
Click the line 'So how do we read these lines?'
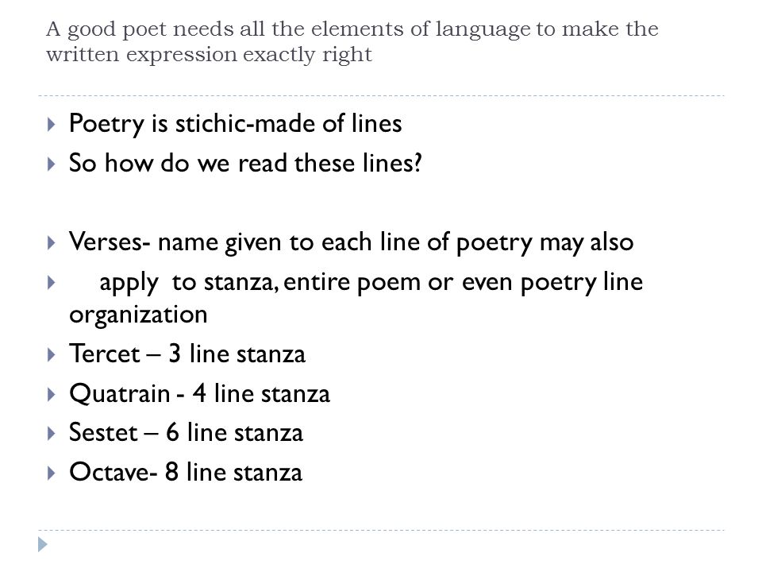click(245, 163)
